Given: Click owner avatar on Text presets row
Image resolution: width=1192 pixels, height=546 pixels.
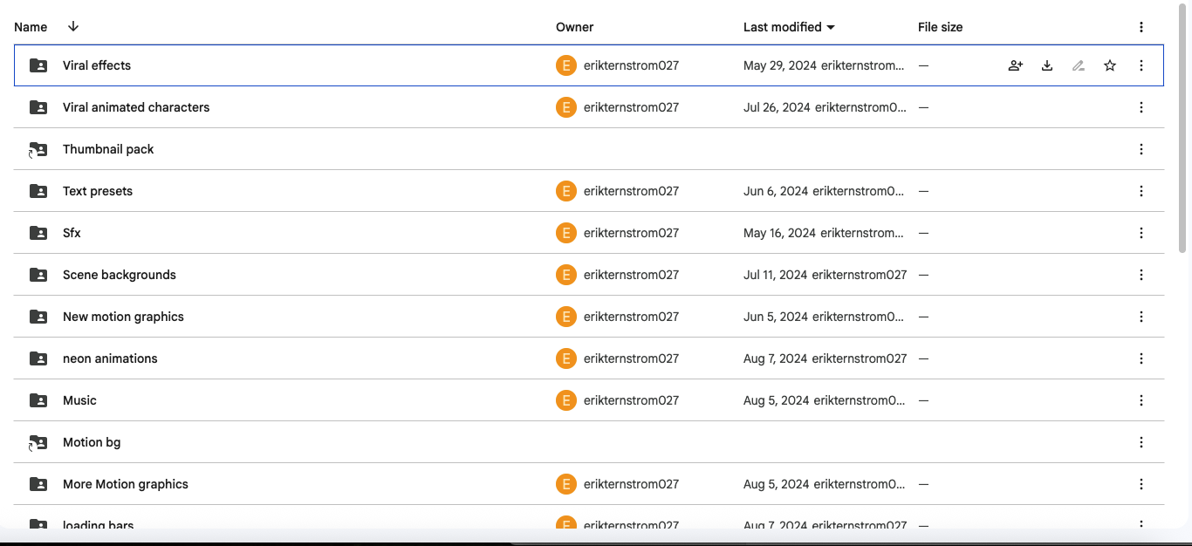Looking at the screenshot, I should 566,191.
